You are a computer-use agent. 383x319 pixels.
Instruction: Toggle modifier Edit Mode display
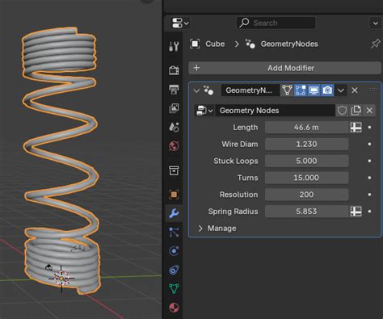point(301,90)
